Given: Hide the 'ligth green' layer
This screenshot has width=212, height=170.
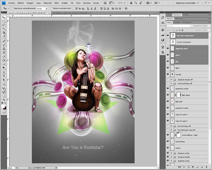Looking at the screenshot, I should click(168, 95).
